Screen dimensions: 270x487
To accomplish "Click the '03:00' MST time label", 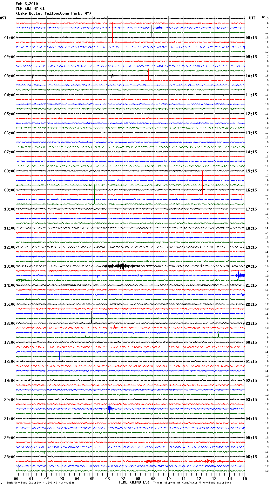I will [10, 76].
